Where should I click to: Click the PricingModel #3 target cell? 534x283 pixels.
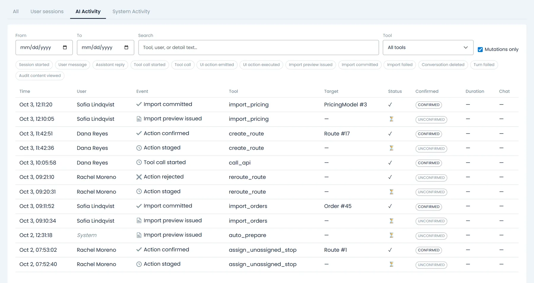(x=345, y=105)
